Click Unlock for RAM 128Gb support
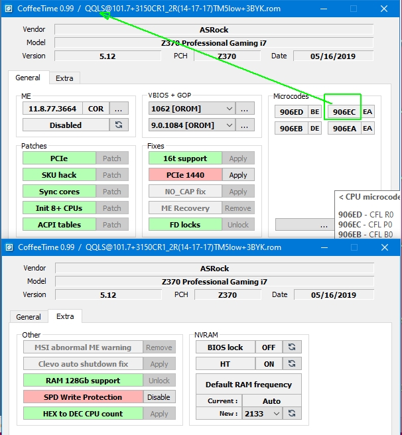 pyautogui.click(x=159, y=381)
